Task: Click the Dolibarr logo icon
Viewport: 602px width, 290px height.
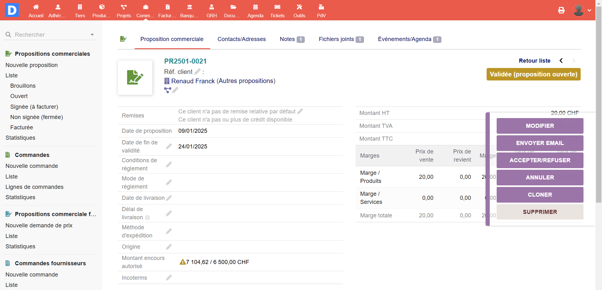Action: click(x=12, y=10)
